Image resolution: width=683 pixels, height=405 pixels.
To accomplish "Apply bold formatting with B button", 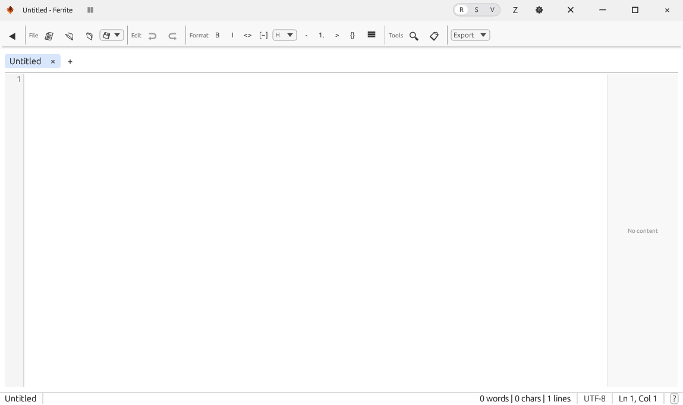I will click(x=218, y=36).
